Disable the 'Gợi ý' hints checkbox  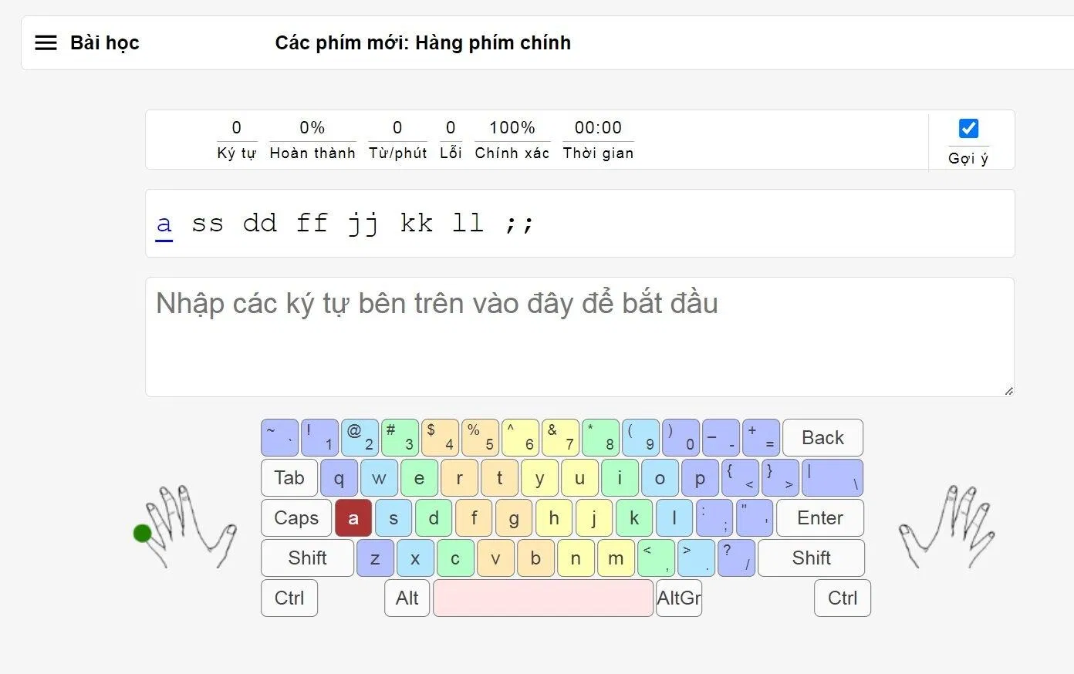pos(968,128)
